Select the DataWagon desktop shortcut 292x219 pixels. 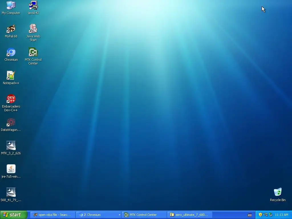(11, 125)
